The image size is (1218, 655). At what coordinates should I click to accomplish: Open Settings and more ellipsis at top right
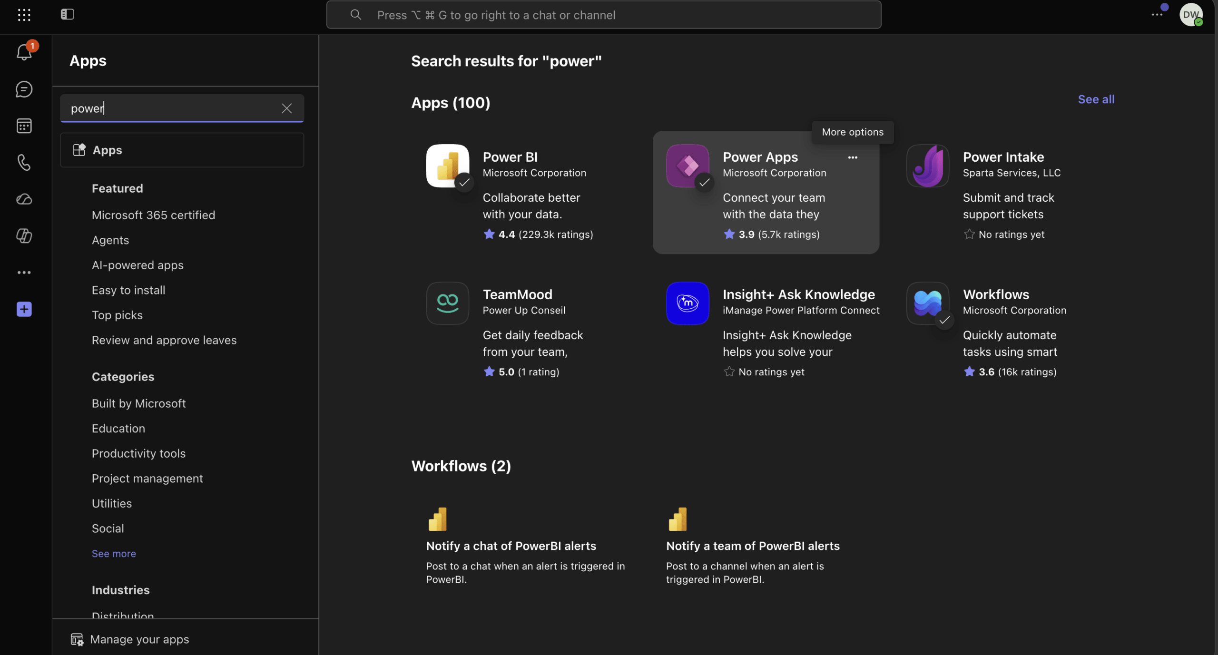[1157, 15]
